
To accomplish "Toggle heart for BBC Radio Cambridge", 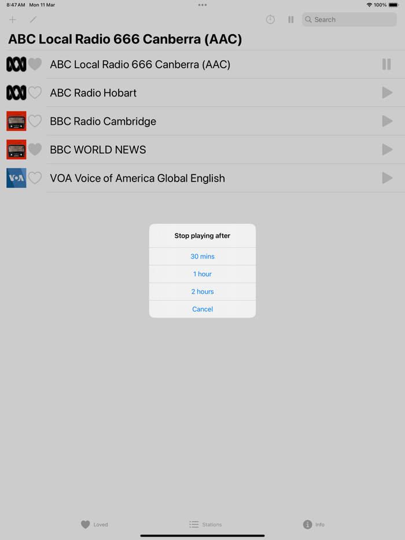I will [x=35, y=121].
